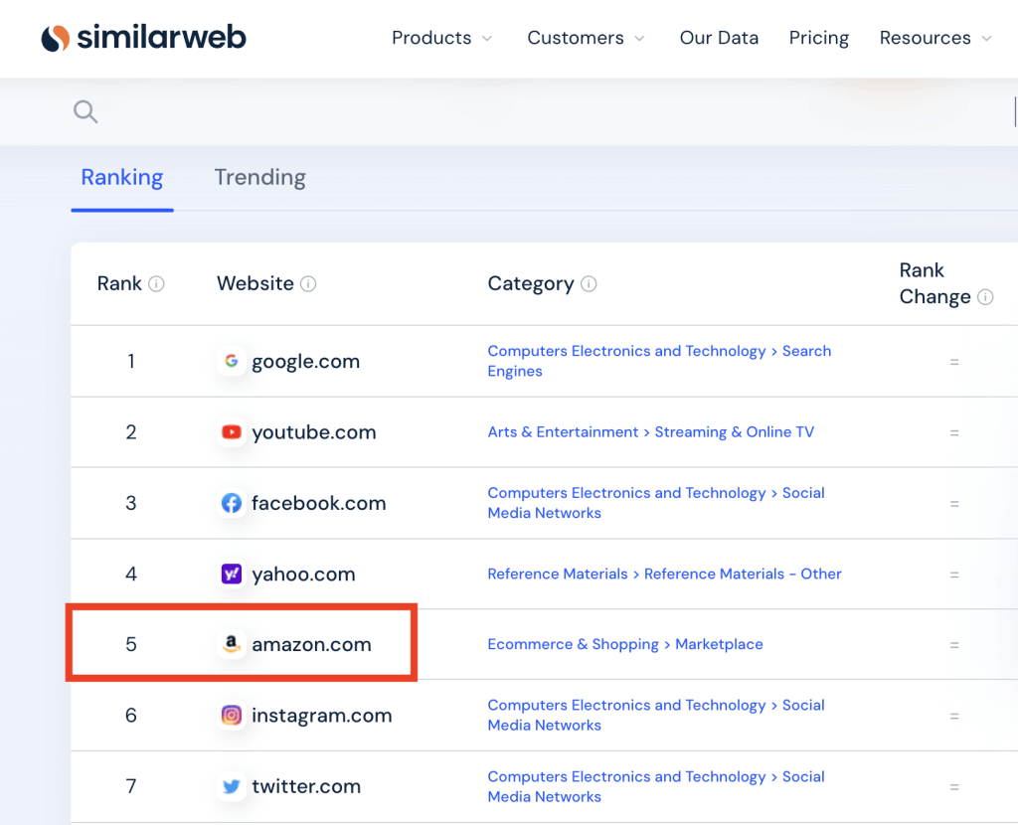The height and width of the screenshot is (825, 1018).
Task: Switch to the Trending tab
Action: [259, 177]
